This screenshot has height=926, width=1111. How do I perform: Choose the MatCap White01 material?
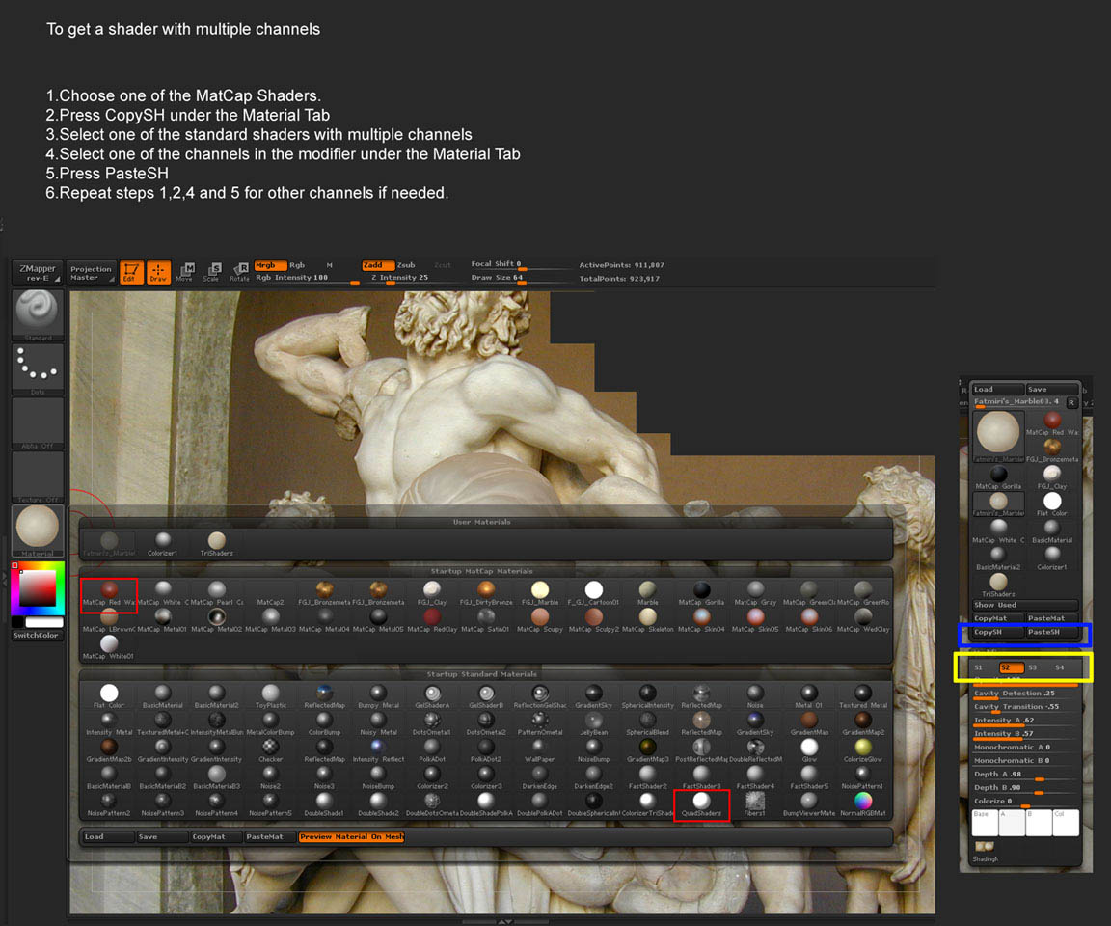[108, 647]
